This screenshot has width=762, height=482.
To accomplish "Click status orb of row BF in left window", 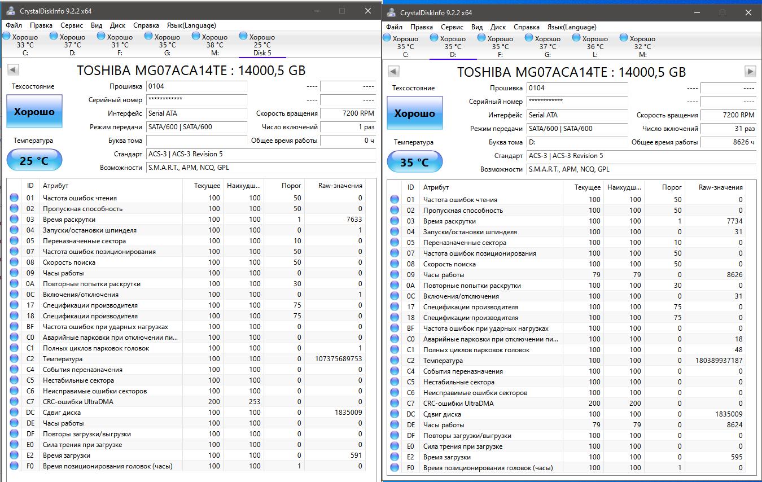I will click(14, 327).
